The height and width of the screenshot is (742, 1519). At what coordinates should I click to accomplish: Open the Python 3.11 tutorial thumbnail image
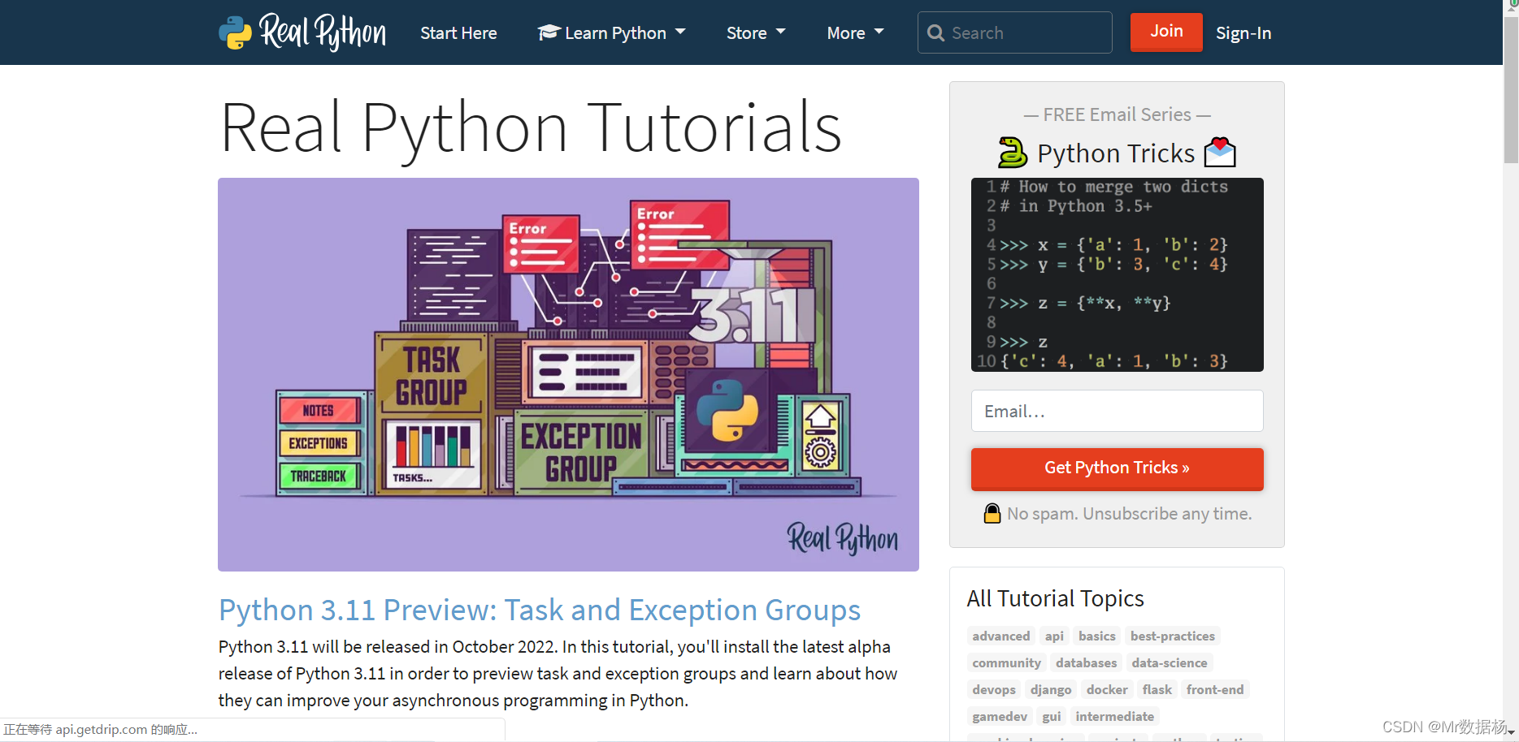coord(568,374)
